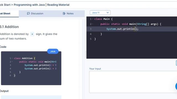Click 'class Addition' line in snippet
The image size is (177, 99).
point(25,58)
